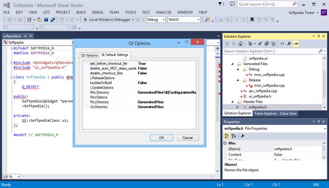Open the feedback speech bubble icon

click(x=232, y=4)
